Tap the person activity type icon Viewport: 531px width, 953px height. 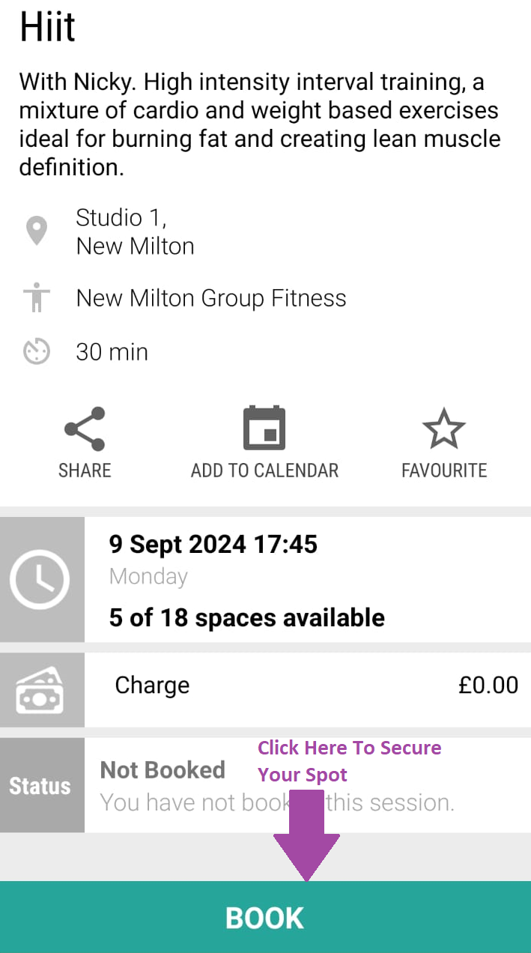click(x=36, y=298)
